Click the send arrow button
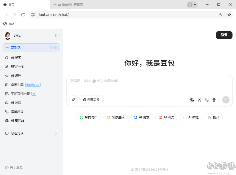This screenshot has width=236, height=175. pyautogui.click(x=226, y=100)
